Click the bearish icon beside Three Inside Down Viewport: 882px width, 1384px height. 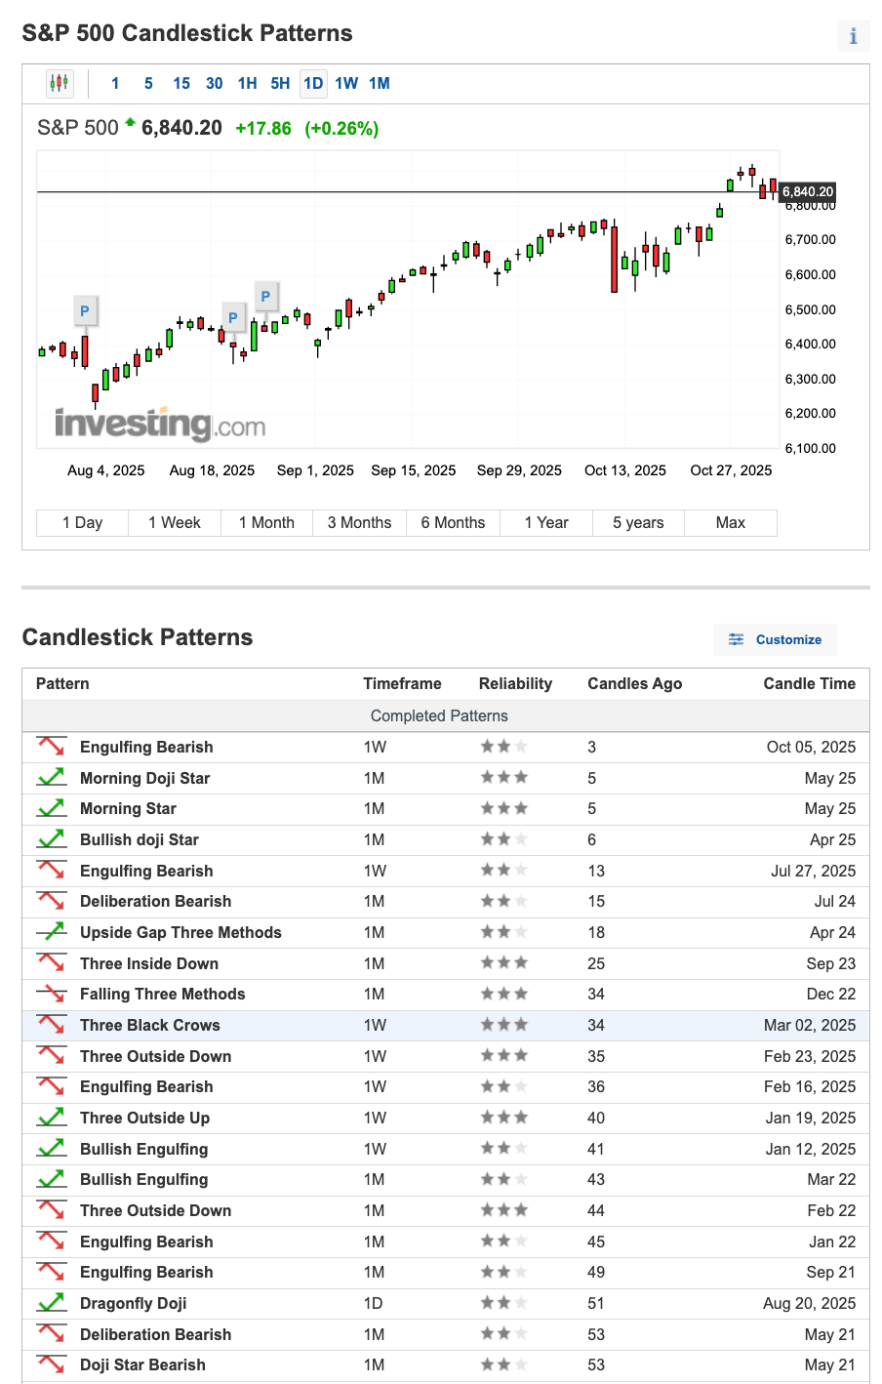pos(52,963)
